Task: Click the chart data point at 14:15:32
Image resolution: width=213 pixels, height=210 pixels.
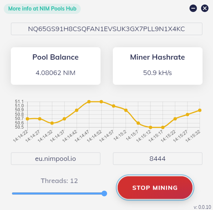Action: (200, 110)
